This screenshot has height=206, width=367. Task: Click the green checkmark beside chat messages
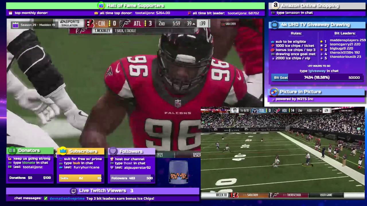click(46, 198)
